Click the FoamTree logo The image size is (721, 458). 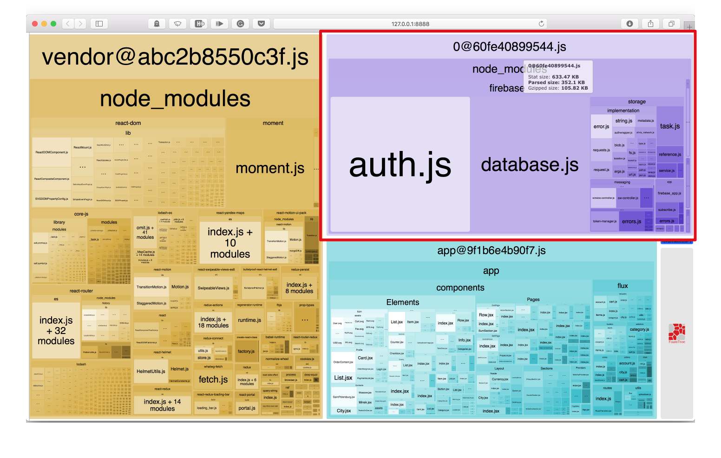(677, 334)
